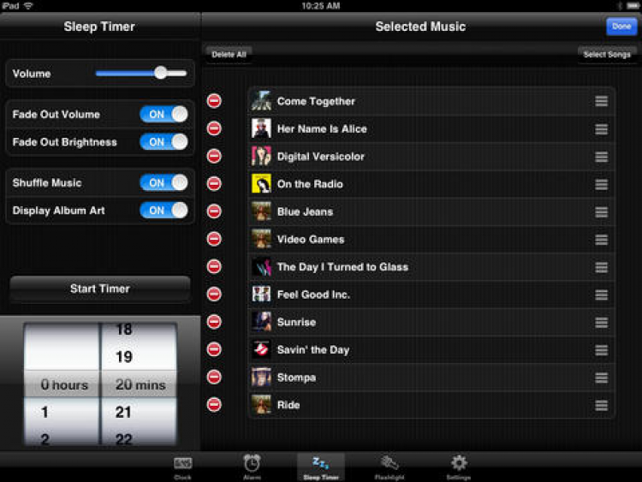Delete Stompa using its red minus icon
This screenshot has height=482, width=642.
214,378
